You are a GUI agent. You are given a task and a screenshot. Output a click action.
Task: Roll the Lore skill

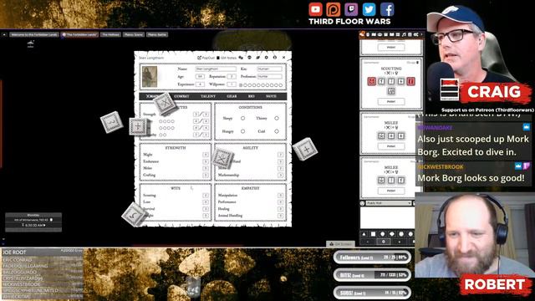[146, 202]
